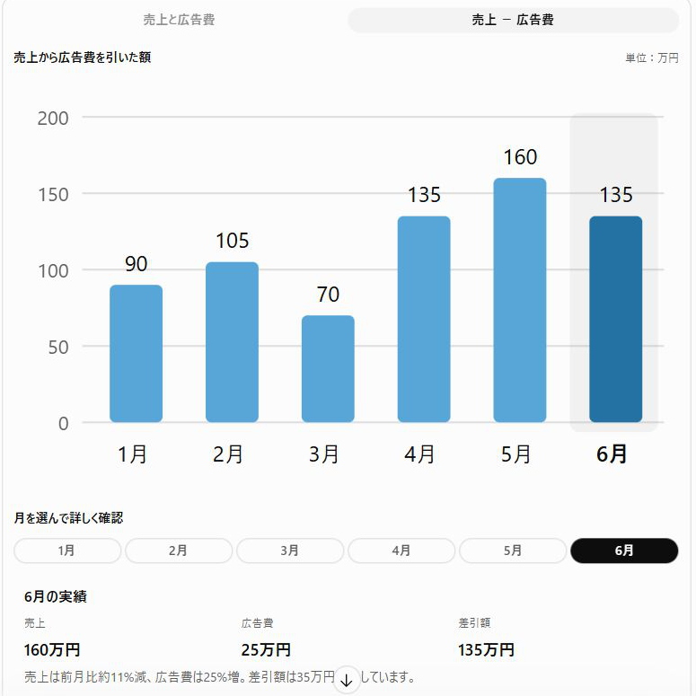Image resolution: width=696 pixels, height=696 pixels.
Task: Click the 1月 bar in the chart
Action: click(136, 353)
